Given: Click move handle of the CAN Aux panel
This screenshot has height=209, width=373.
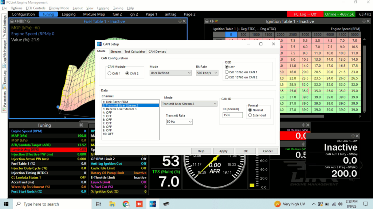Looking at the screenshot, I should [353, 136].
